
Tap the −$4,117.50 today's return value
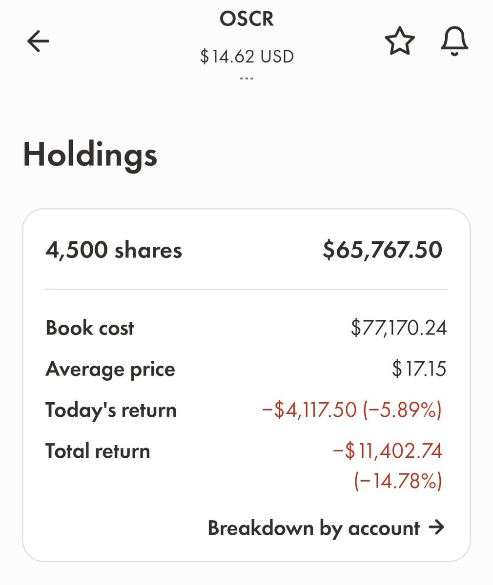point(309,410)
